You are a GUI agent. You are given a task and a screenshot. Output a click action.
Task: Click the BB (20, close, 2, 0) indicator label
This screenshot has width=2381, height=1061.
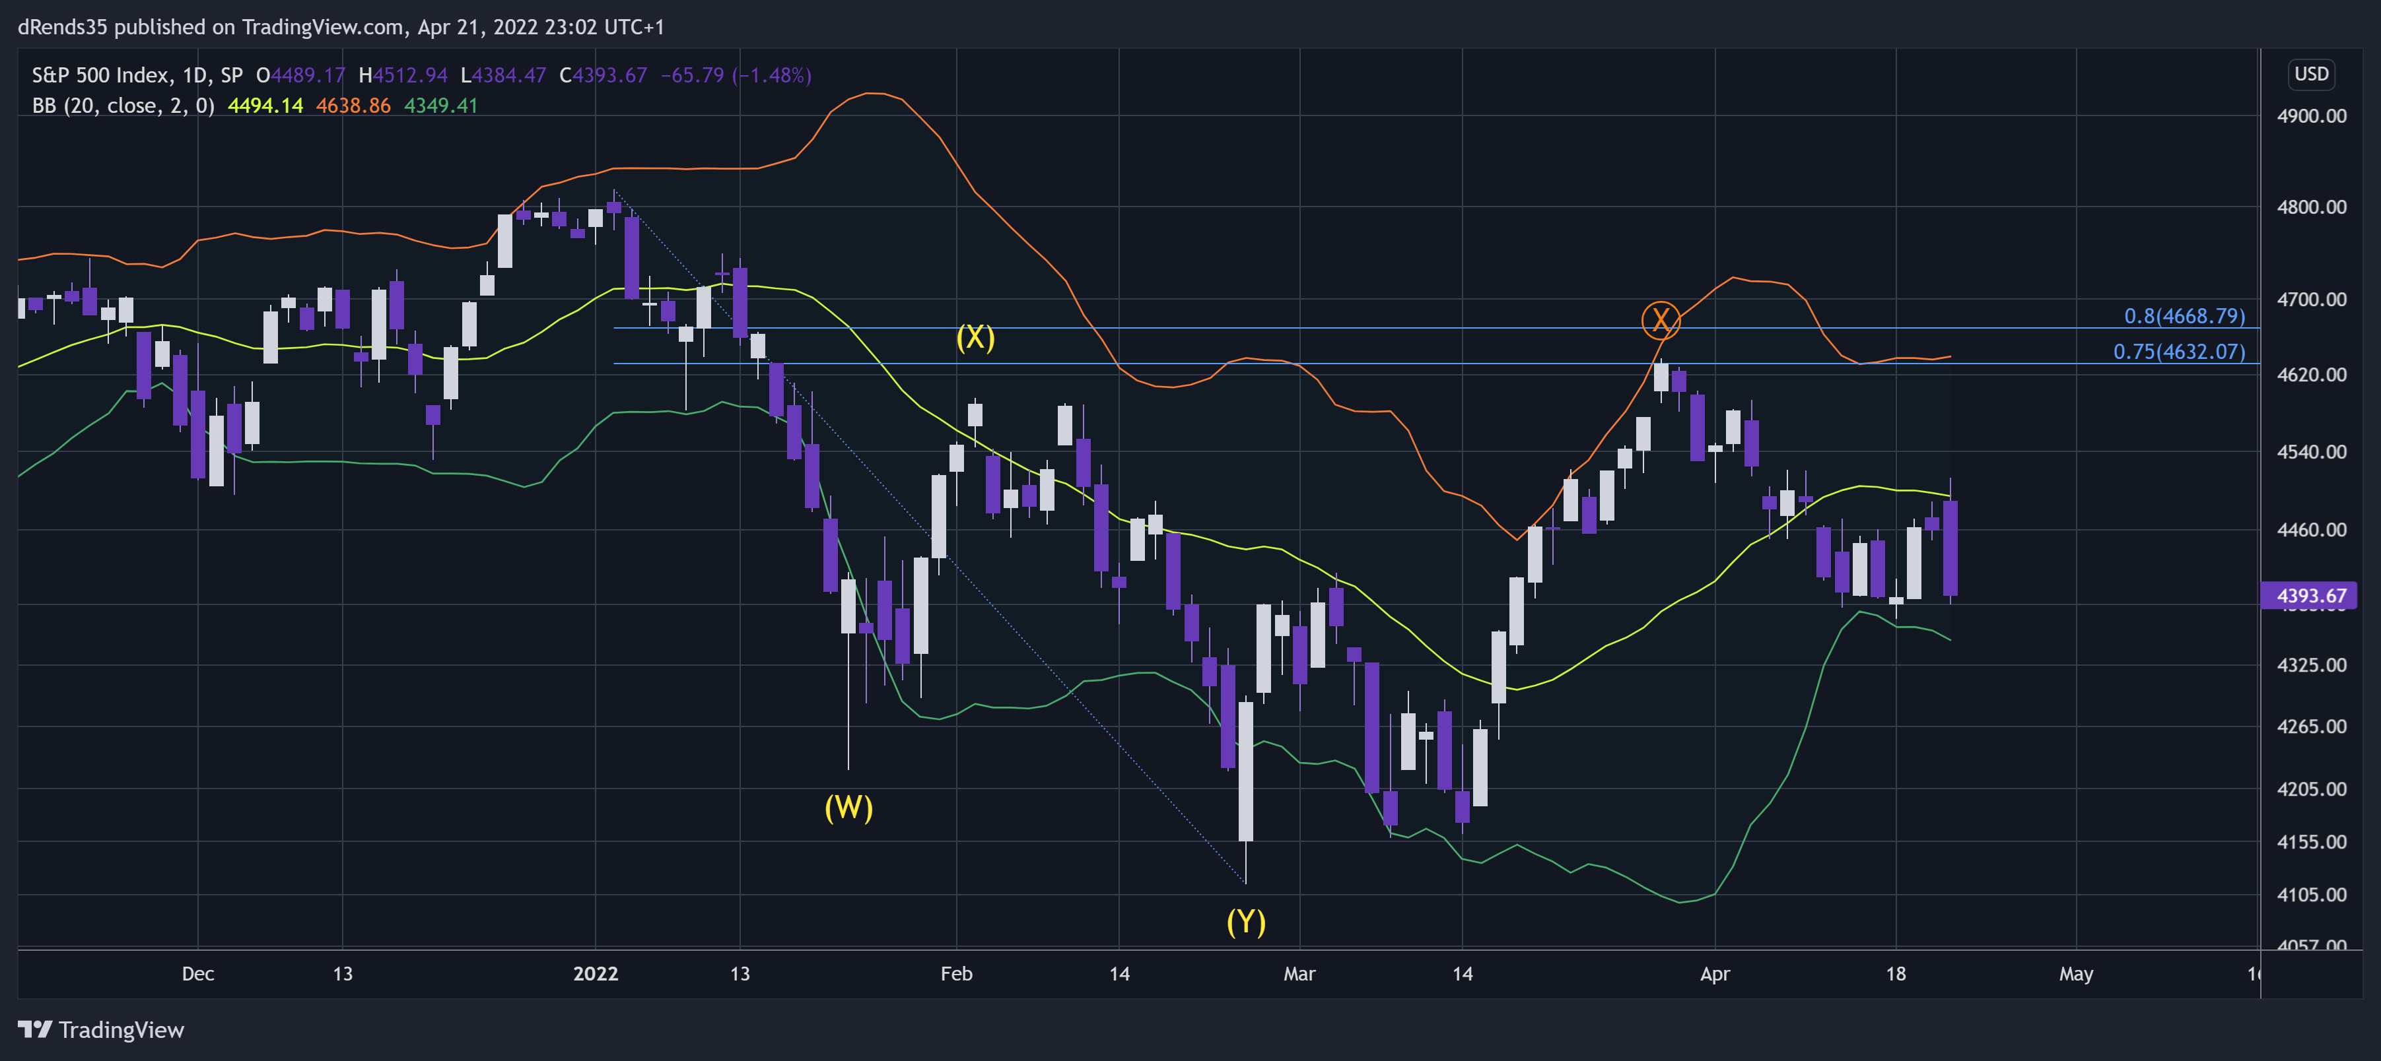[123, 106]
